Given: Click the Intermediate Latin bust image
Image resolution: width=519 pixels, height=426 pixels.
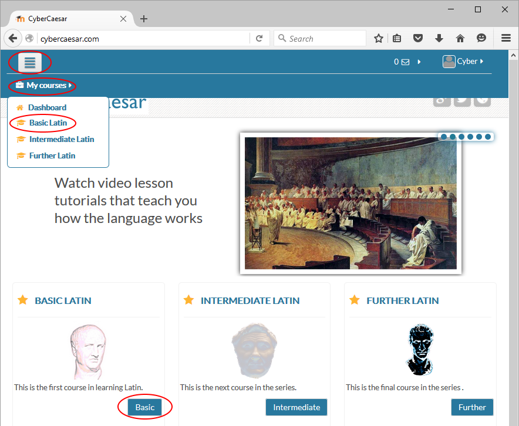Looking at the screenshot, I should pyautogui.click(x=254, y=351).
